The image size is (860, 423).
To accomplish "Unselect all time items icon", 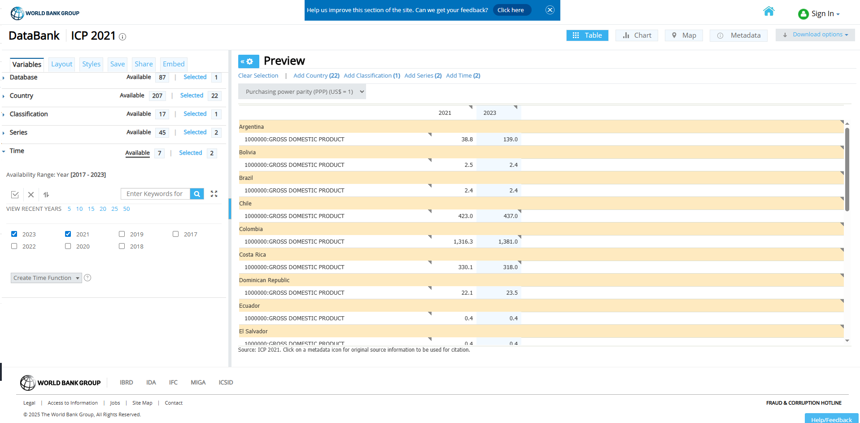I will click(x=31, y=194).
